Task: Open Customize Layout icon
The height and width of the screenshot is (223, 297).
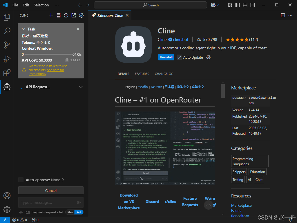Action: [x=230, y=5]
